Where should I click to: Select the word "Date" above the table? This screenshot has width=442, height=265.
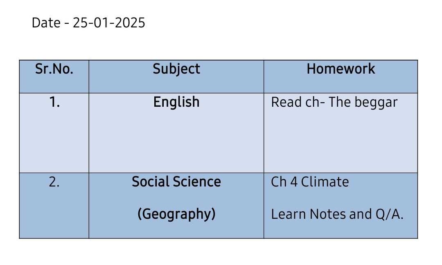[x=46, y=22]
